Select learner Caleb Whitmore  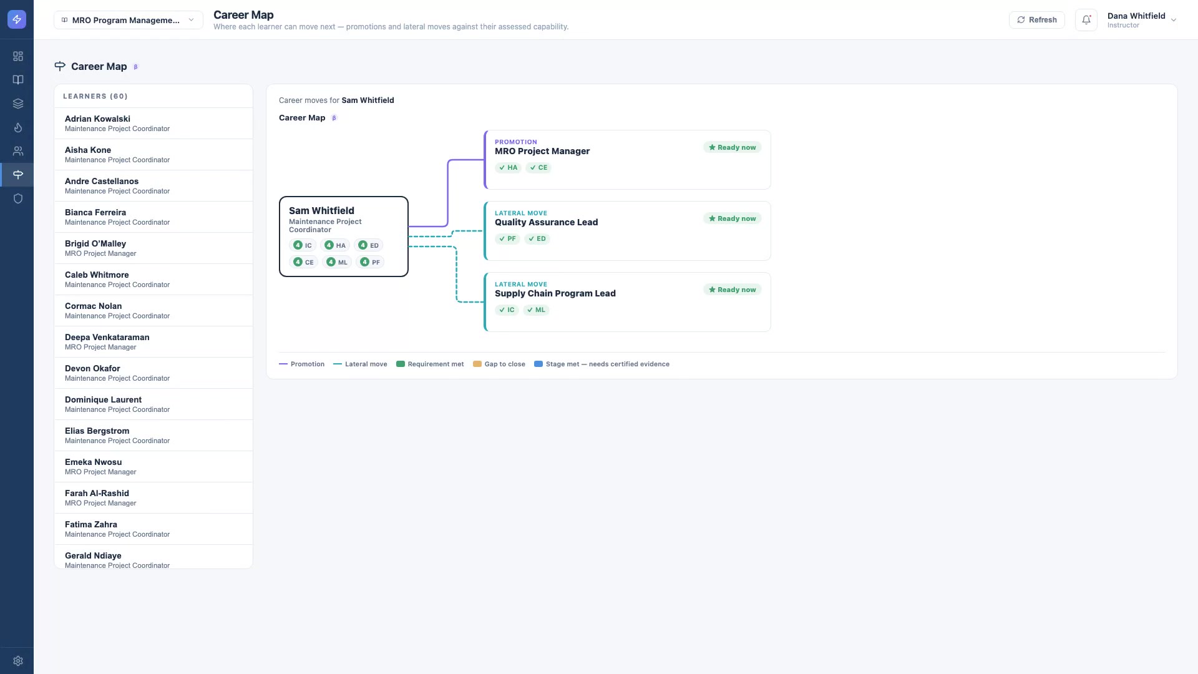pyautogui.click(x=153, y=280)
